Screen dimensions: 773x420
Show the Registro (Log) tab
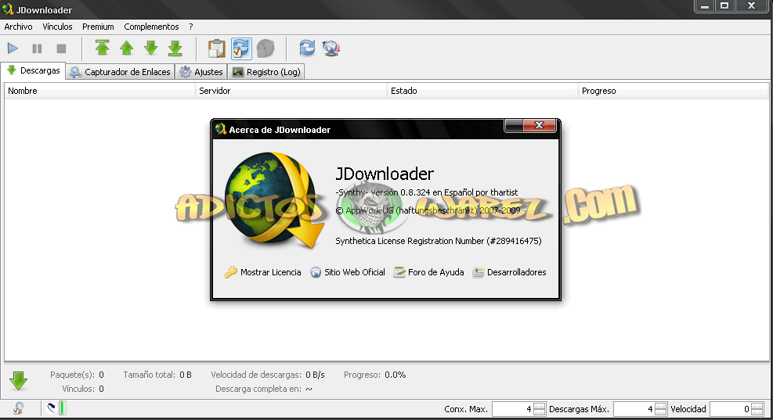(266, 72)
